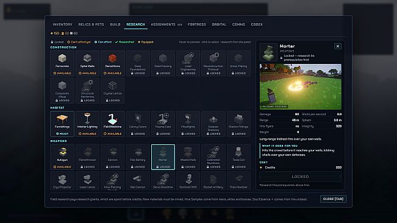This screenshot has height=223, width=397.
Task: Select the locked Cannon card
Action: [x=112, y=157]
